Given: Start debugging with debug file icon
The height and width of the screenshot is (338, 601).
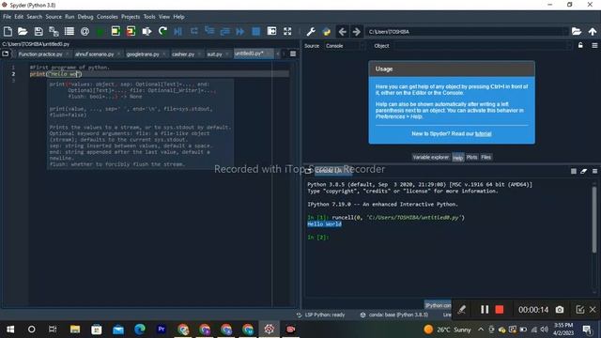Looking at the screenshot, I should point(177,31).
